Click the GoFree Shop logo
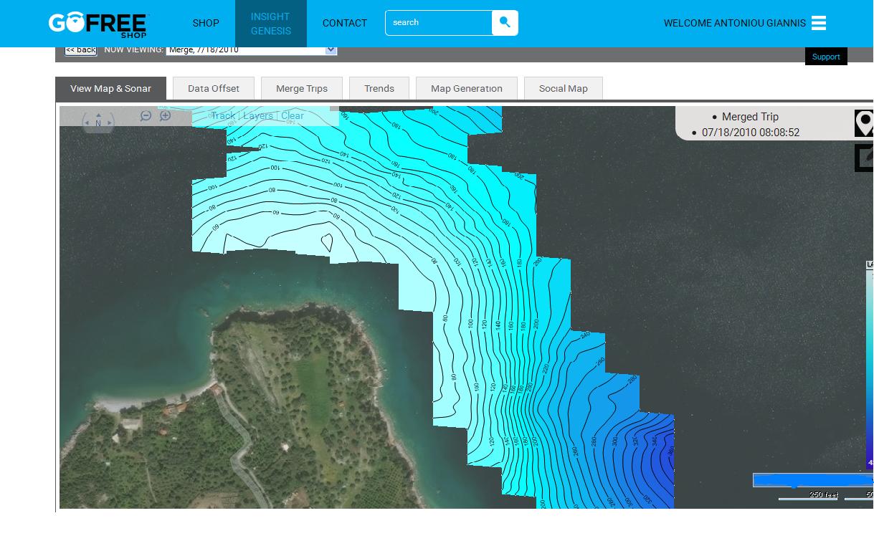This screenshot has height=541, width=874. pos(98,24)
